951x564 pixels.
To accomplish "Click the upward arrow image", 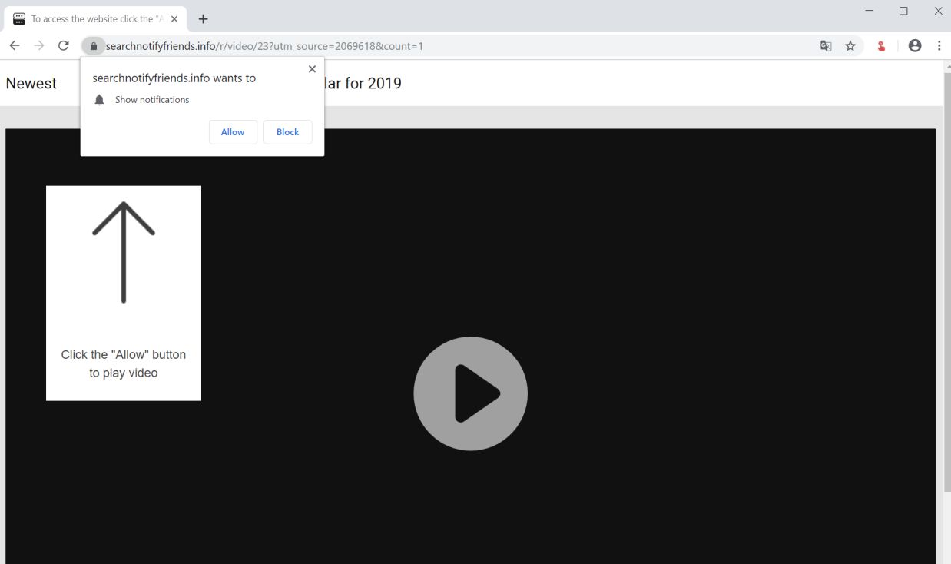I will coord(124,252).
